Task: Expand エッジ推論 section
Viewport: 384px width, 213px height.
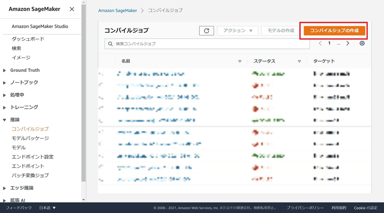Action: tap(4, 188)
